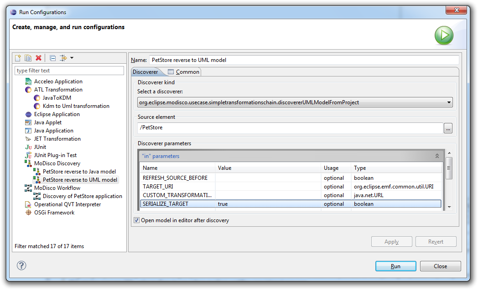The width and height of the screenshot is (478, 290).
Task: Select the REFRESH_SOURCE_BEFORE parameter row
Action: pos(291,178)
